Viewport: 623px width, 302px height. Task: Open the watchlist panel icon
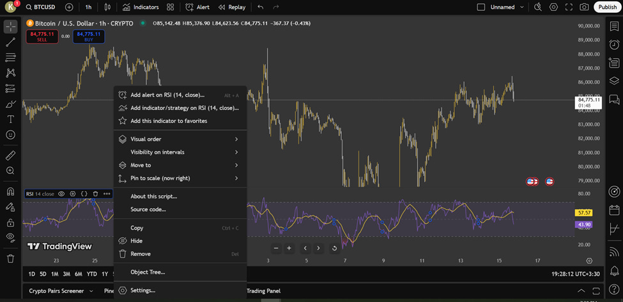(x=614, y=26)
